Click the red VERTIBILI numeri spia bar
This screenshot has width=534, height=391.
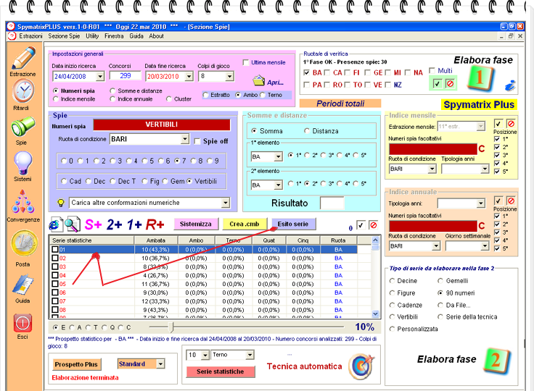(162, 125)
